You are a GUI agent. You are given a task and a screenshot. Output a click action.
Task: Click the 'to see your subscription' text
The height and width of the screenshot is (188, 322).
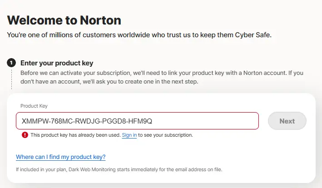pos(165,135)
